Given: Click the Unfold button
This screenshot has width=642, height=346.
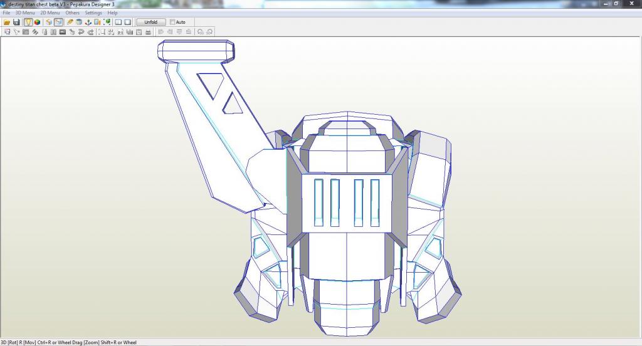Looking at the screenshot, I should (x=151, y=22).
